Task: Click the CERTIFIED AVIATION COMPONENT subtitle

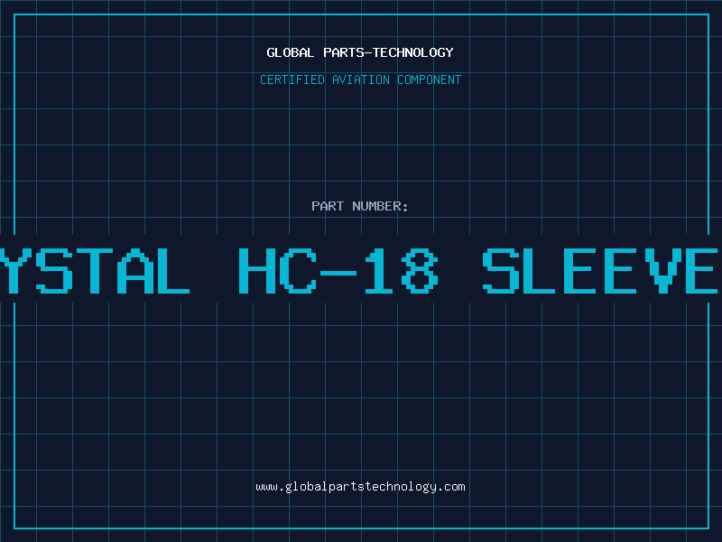Action: (x=360, y=79)
